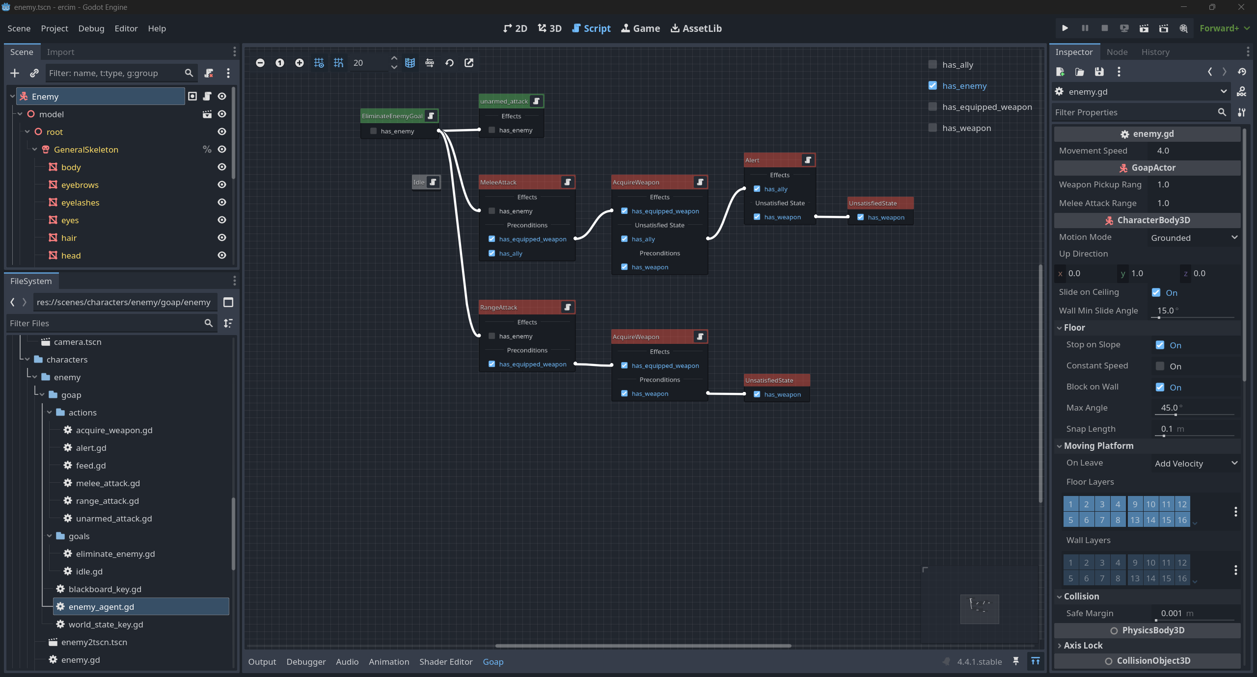Open the Debugger bottom panel
This screenshot has height=677, width=1257.
[305, 662]
